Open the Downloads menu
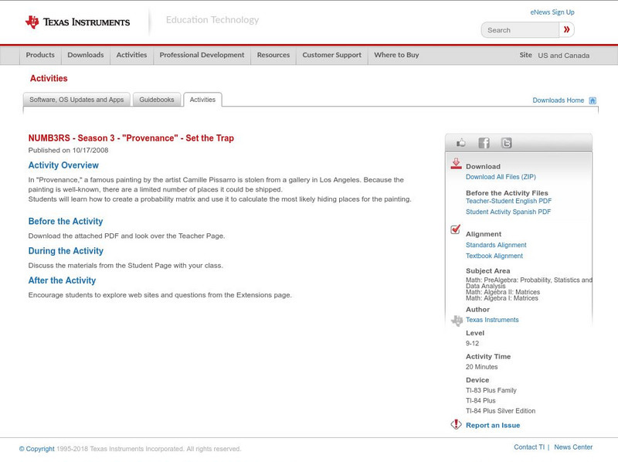The image size is (618, 462). tap(86, 55)
